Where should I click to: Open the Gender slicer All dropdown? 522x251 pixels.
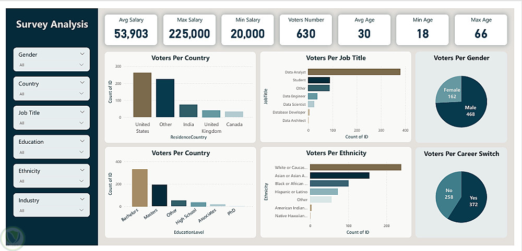coord(51,65)
